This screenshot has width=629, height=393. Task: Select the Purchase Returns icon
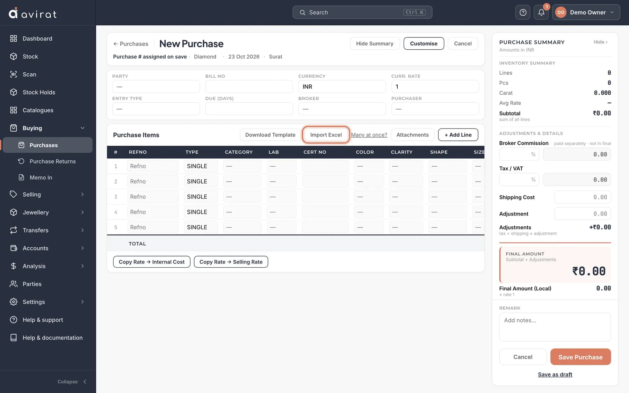21,161
